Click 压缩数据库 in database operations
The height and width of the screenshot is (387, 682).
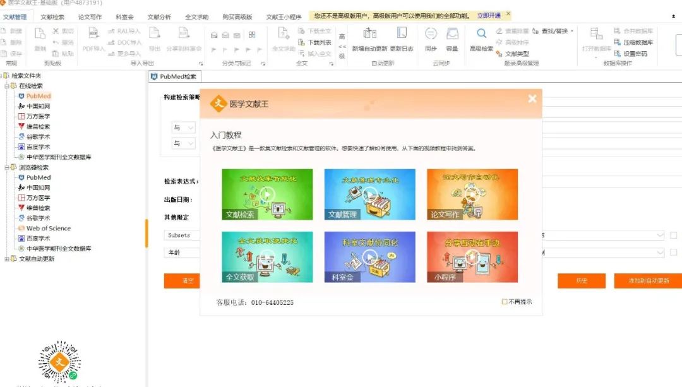click(633, 42)
